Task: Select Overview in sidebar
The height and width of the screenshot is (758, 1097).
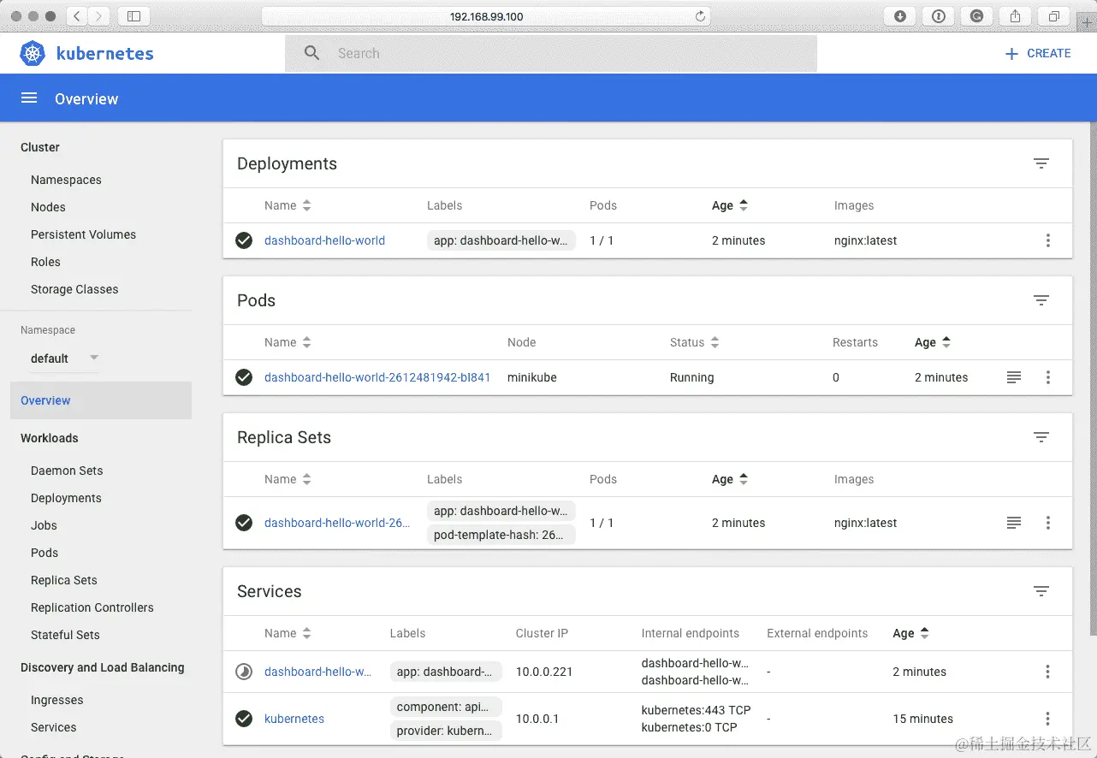Action: pyautogui.click(x=101, y=400)
